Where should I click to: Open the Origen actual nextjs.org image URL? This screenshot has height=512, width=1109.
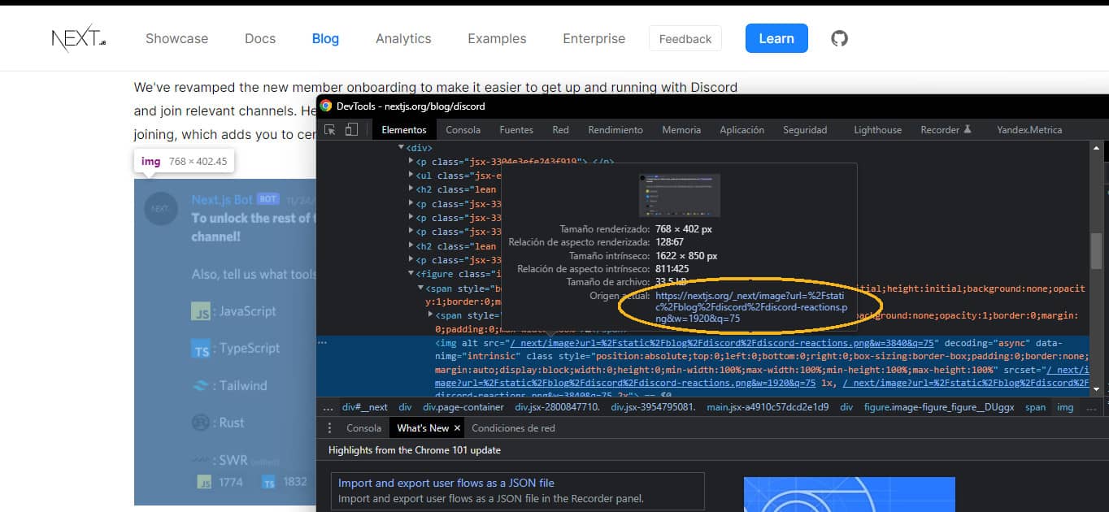coord(751,307)
